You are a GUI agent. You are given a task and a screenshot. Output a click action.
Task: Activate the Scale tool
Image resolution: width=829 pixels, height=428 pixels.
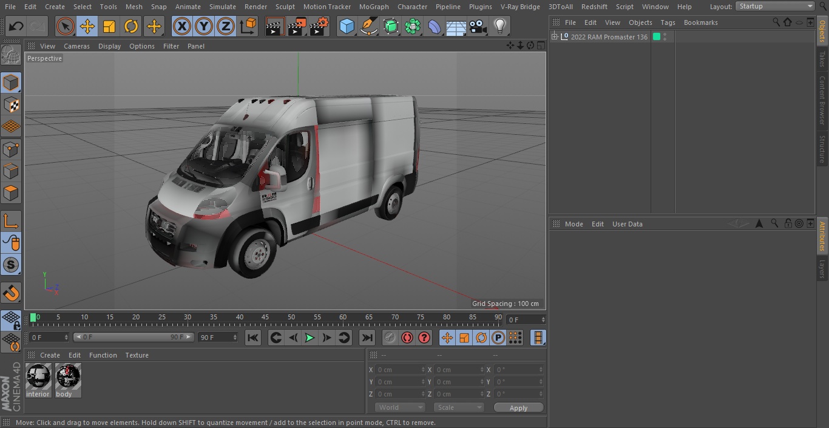[x=109, y=26]
